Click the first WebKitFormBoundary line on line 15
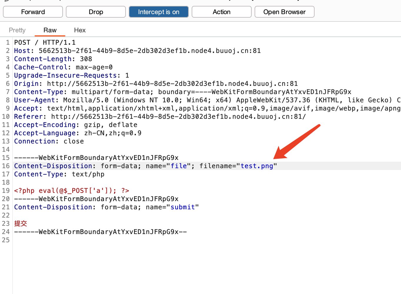The height and width of the screenshot is (294, 401). pos(96,158)
